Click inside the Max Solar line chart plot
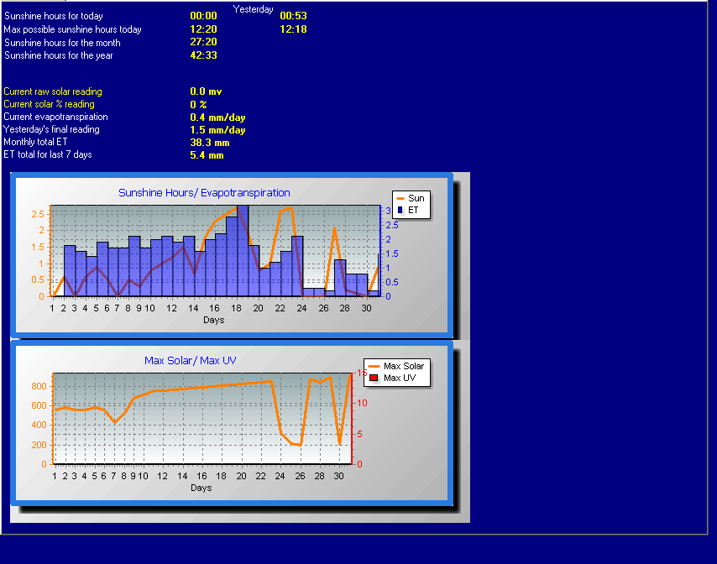Screen dimensions: 717x564 click(202, 419)
